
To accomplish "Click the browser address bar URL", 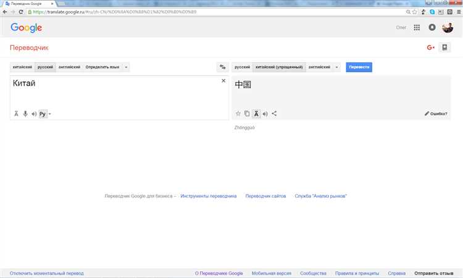I will point(115,12).
